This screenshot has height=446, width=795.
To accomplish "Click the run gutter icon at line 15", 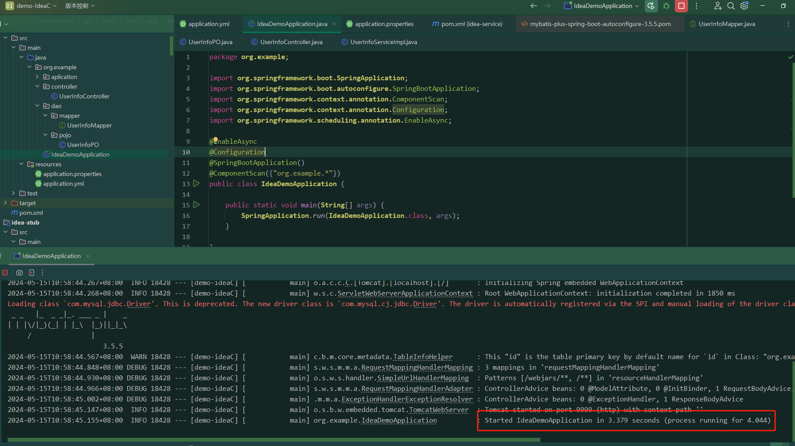I will [x=197, y=205].
